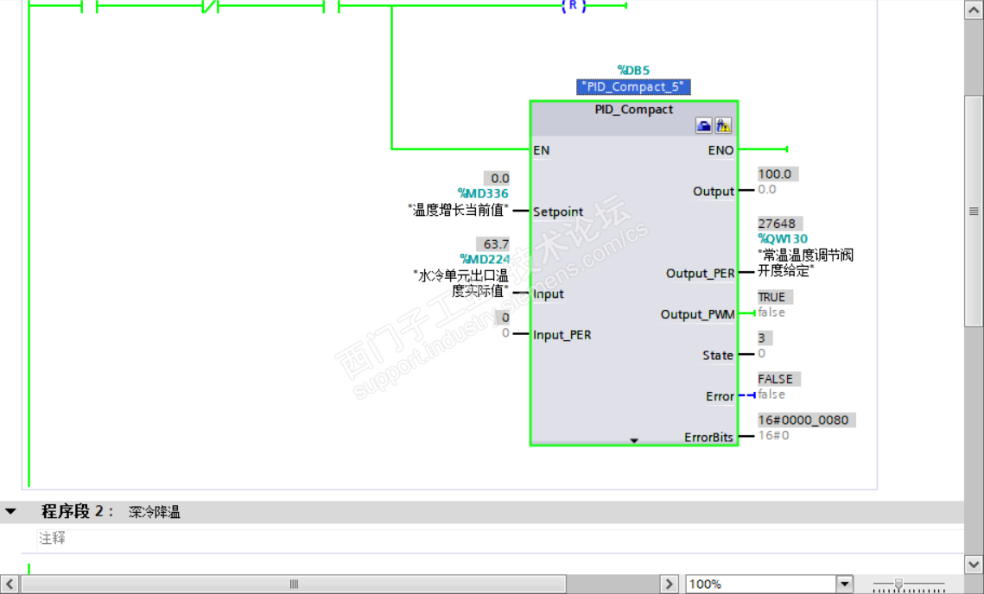Select the "PID_Compact_5" instance name

(633, 86)
